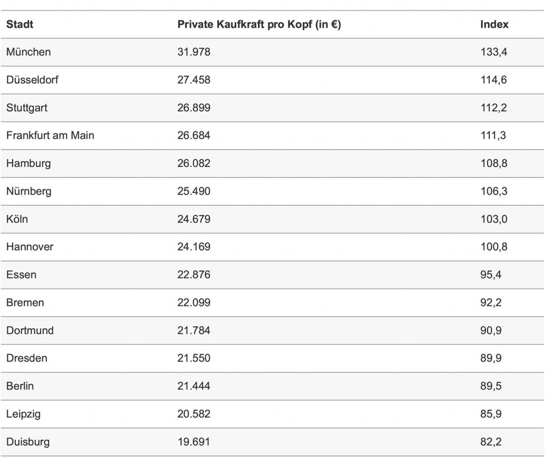Click the Düsseldorf value 27.458
The width and height of the screenshot is (545, 471).
pyautogui.click(x=194, y=80)
